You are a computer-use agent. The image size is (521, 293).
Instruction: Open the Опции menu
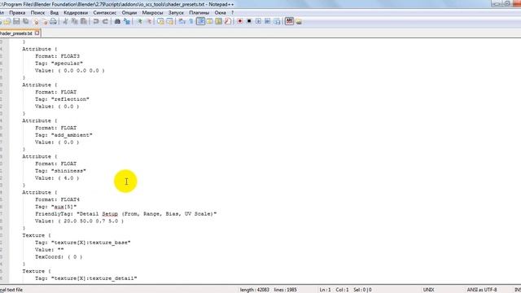(129, 13)
